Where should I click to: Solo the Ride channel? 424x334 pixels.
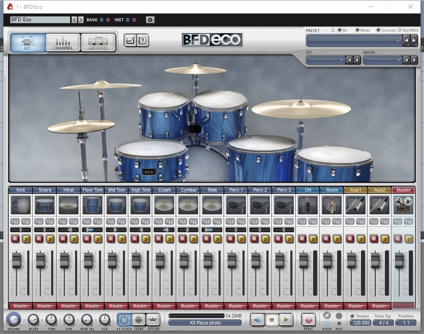[x=217, y=239]
